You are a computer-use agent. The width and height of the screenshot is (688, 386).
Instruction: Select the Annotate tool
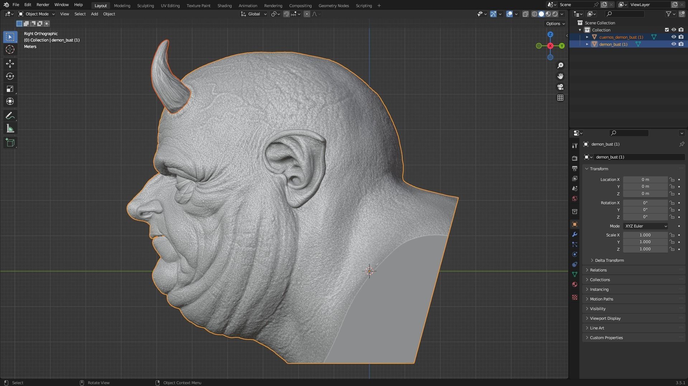(x=10, y=116)
